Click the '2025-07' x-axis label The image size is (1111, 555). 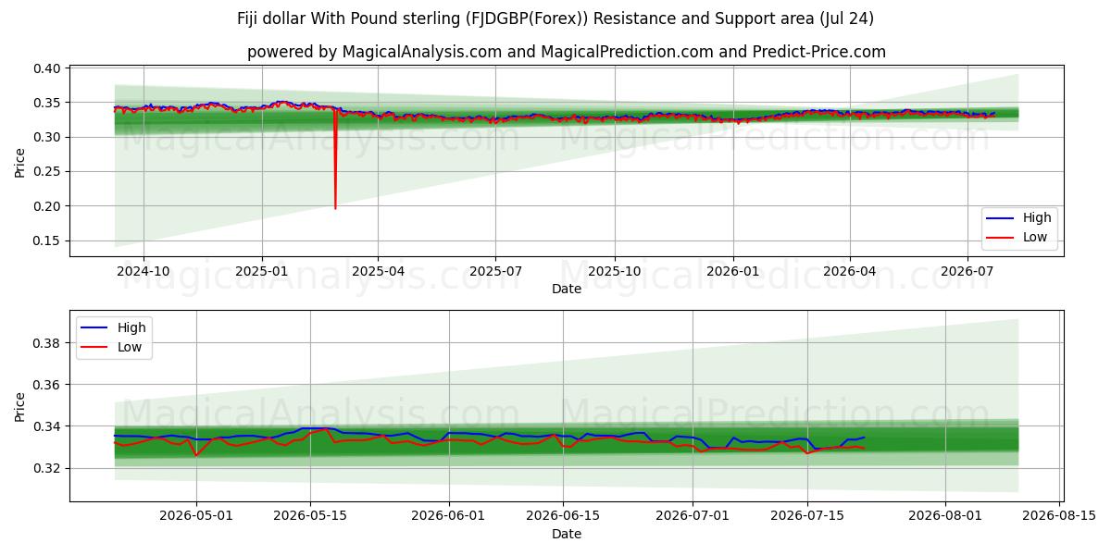click(x=495, y=272)
